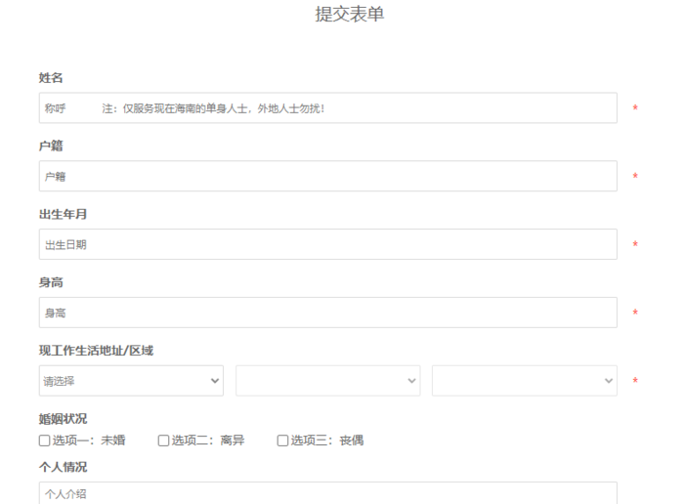Image resolution: width=684 pixels, height=504 pixels.
Task: Click the 出生年月 field label
Action: pos(63,215)
